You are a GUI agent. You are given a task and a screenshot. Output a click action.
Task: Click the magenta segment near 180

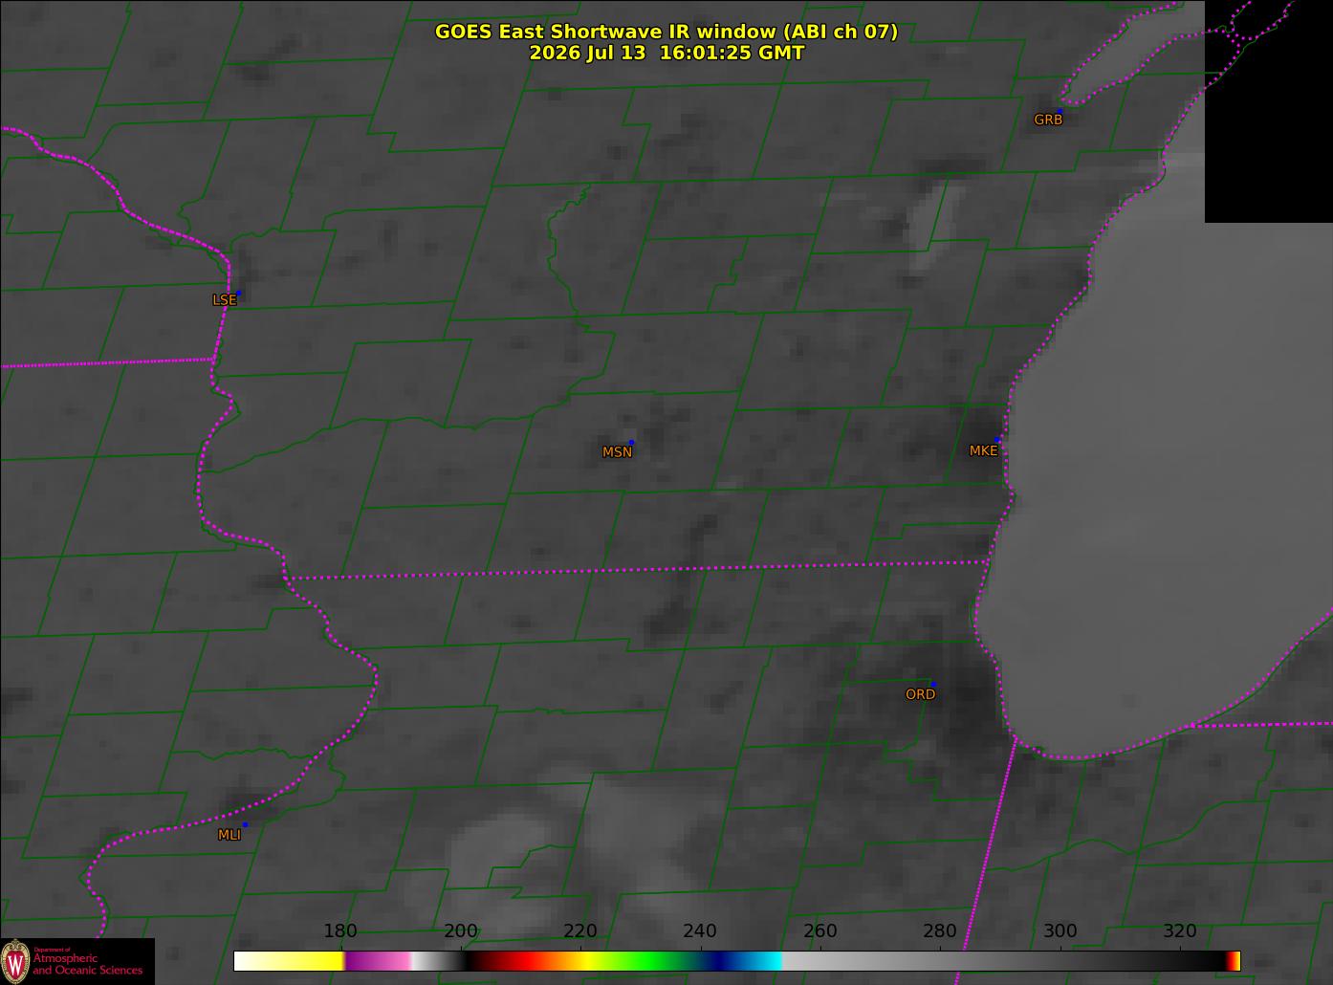[378, 961]
